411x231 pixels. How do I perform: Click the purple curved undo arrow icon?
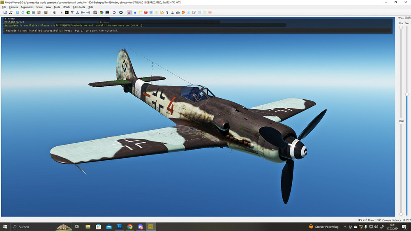[x=114, y=12]
